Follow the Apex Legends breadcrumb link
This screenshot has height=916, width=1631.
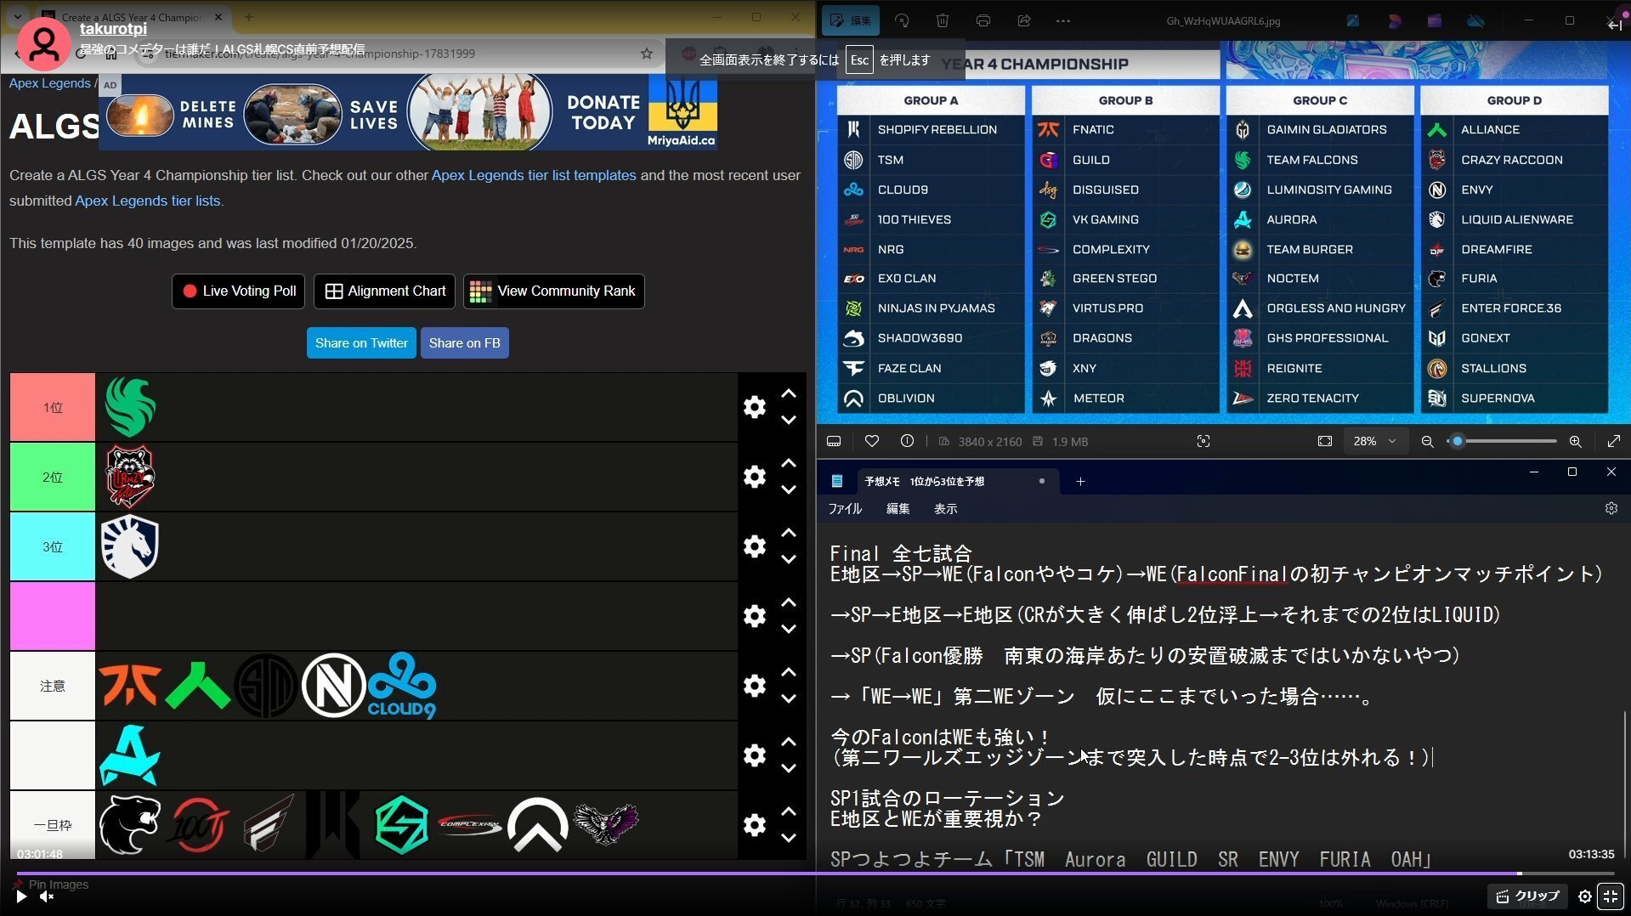[49, 83]
